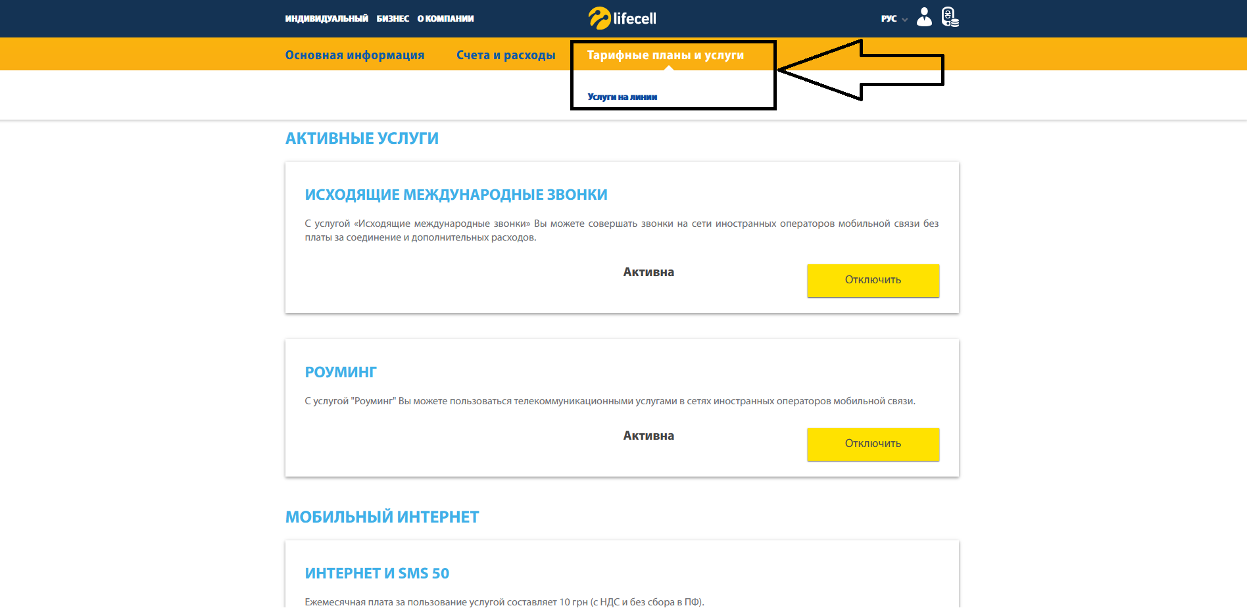
Task: Click Активна status in the Роуминг card
Action: click(x=648, y=436)
